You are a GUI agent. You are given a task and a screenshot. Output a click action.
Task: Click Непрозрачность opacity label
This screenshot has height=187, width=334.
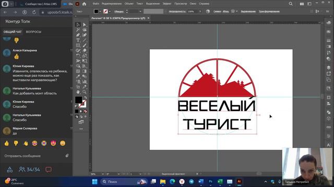tap(177, 11)
